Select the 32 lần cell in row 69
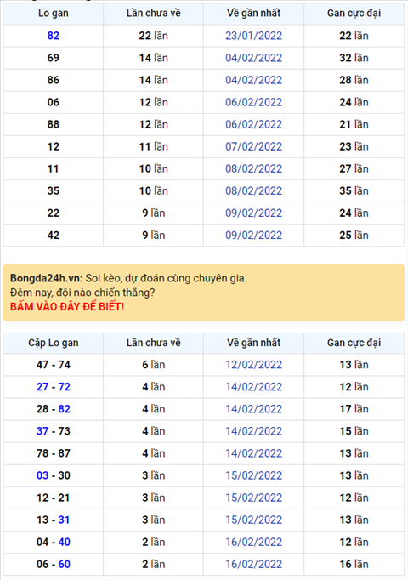The width and height of the screenshot is (408, 580). [x=354, y=58]
